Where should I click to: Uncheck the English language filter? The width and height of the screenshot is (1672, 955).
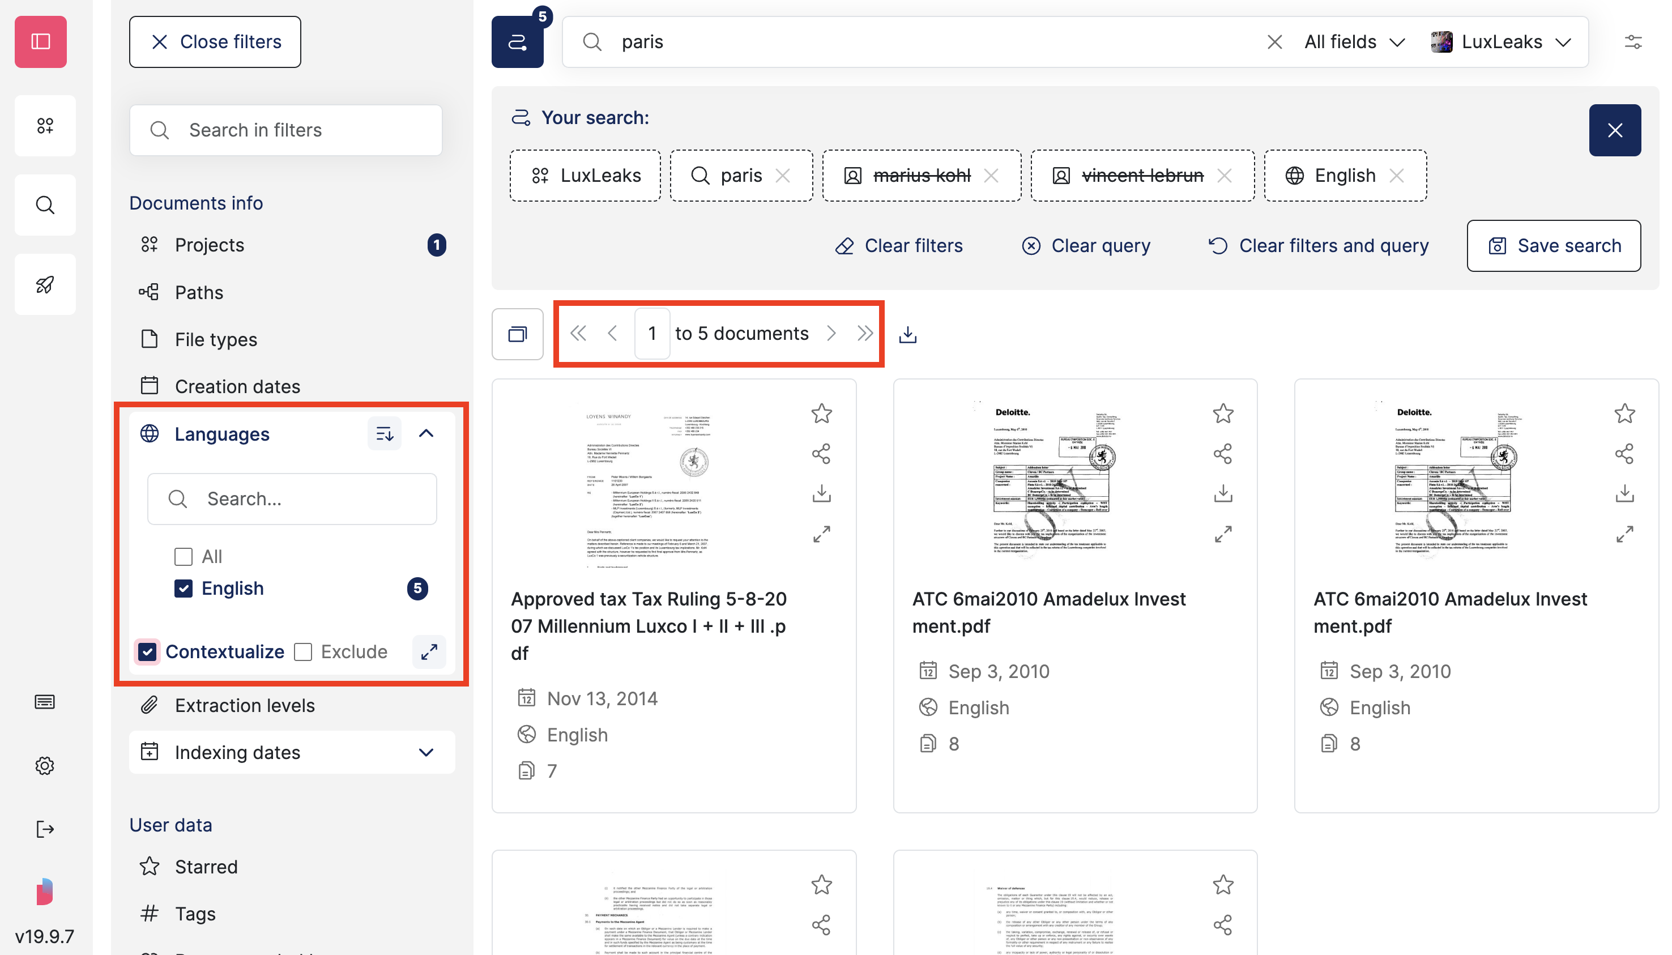(184, 589)
